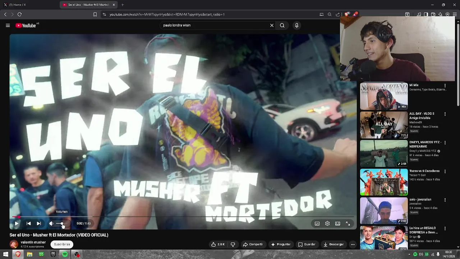Open options for the Mi Mix entry
The height and width of the screenshot is (259, 460).
(445, 86)
